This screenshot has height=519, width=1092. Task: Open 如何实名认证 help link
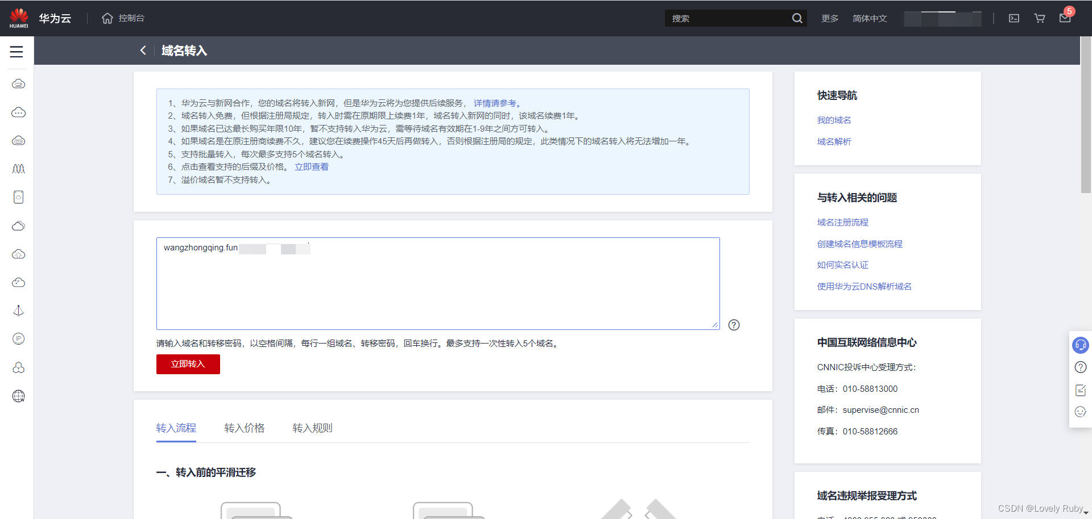843,265
